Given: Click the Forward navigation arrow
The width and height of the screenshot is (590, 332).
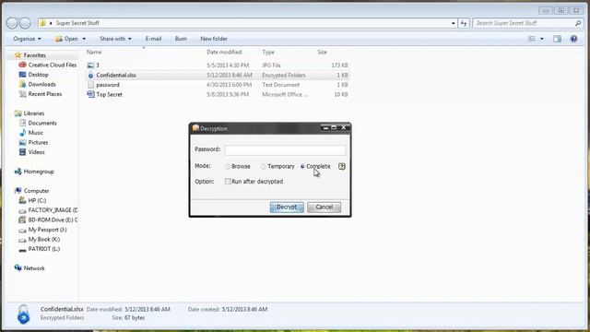Looking at the screenshot, I should coord(25,23).
